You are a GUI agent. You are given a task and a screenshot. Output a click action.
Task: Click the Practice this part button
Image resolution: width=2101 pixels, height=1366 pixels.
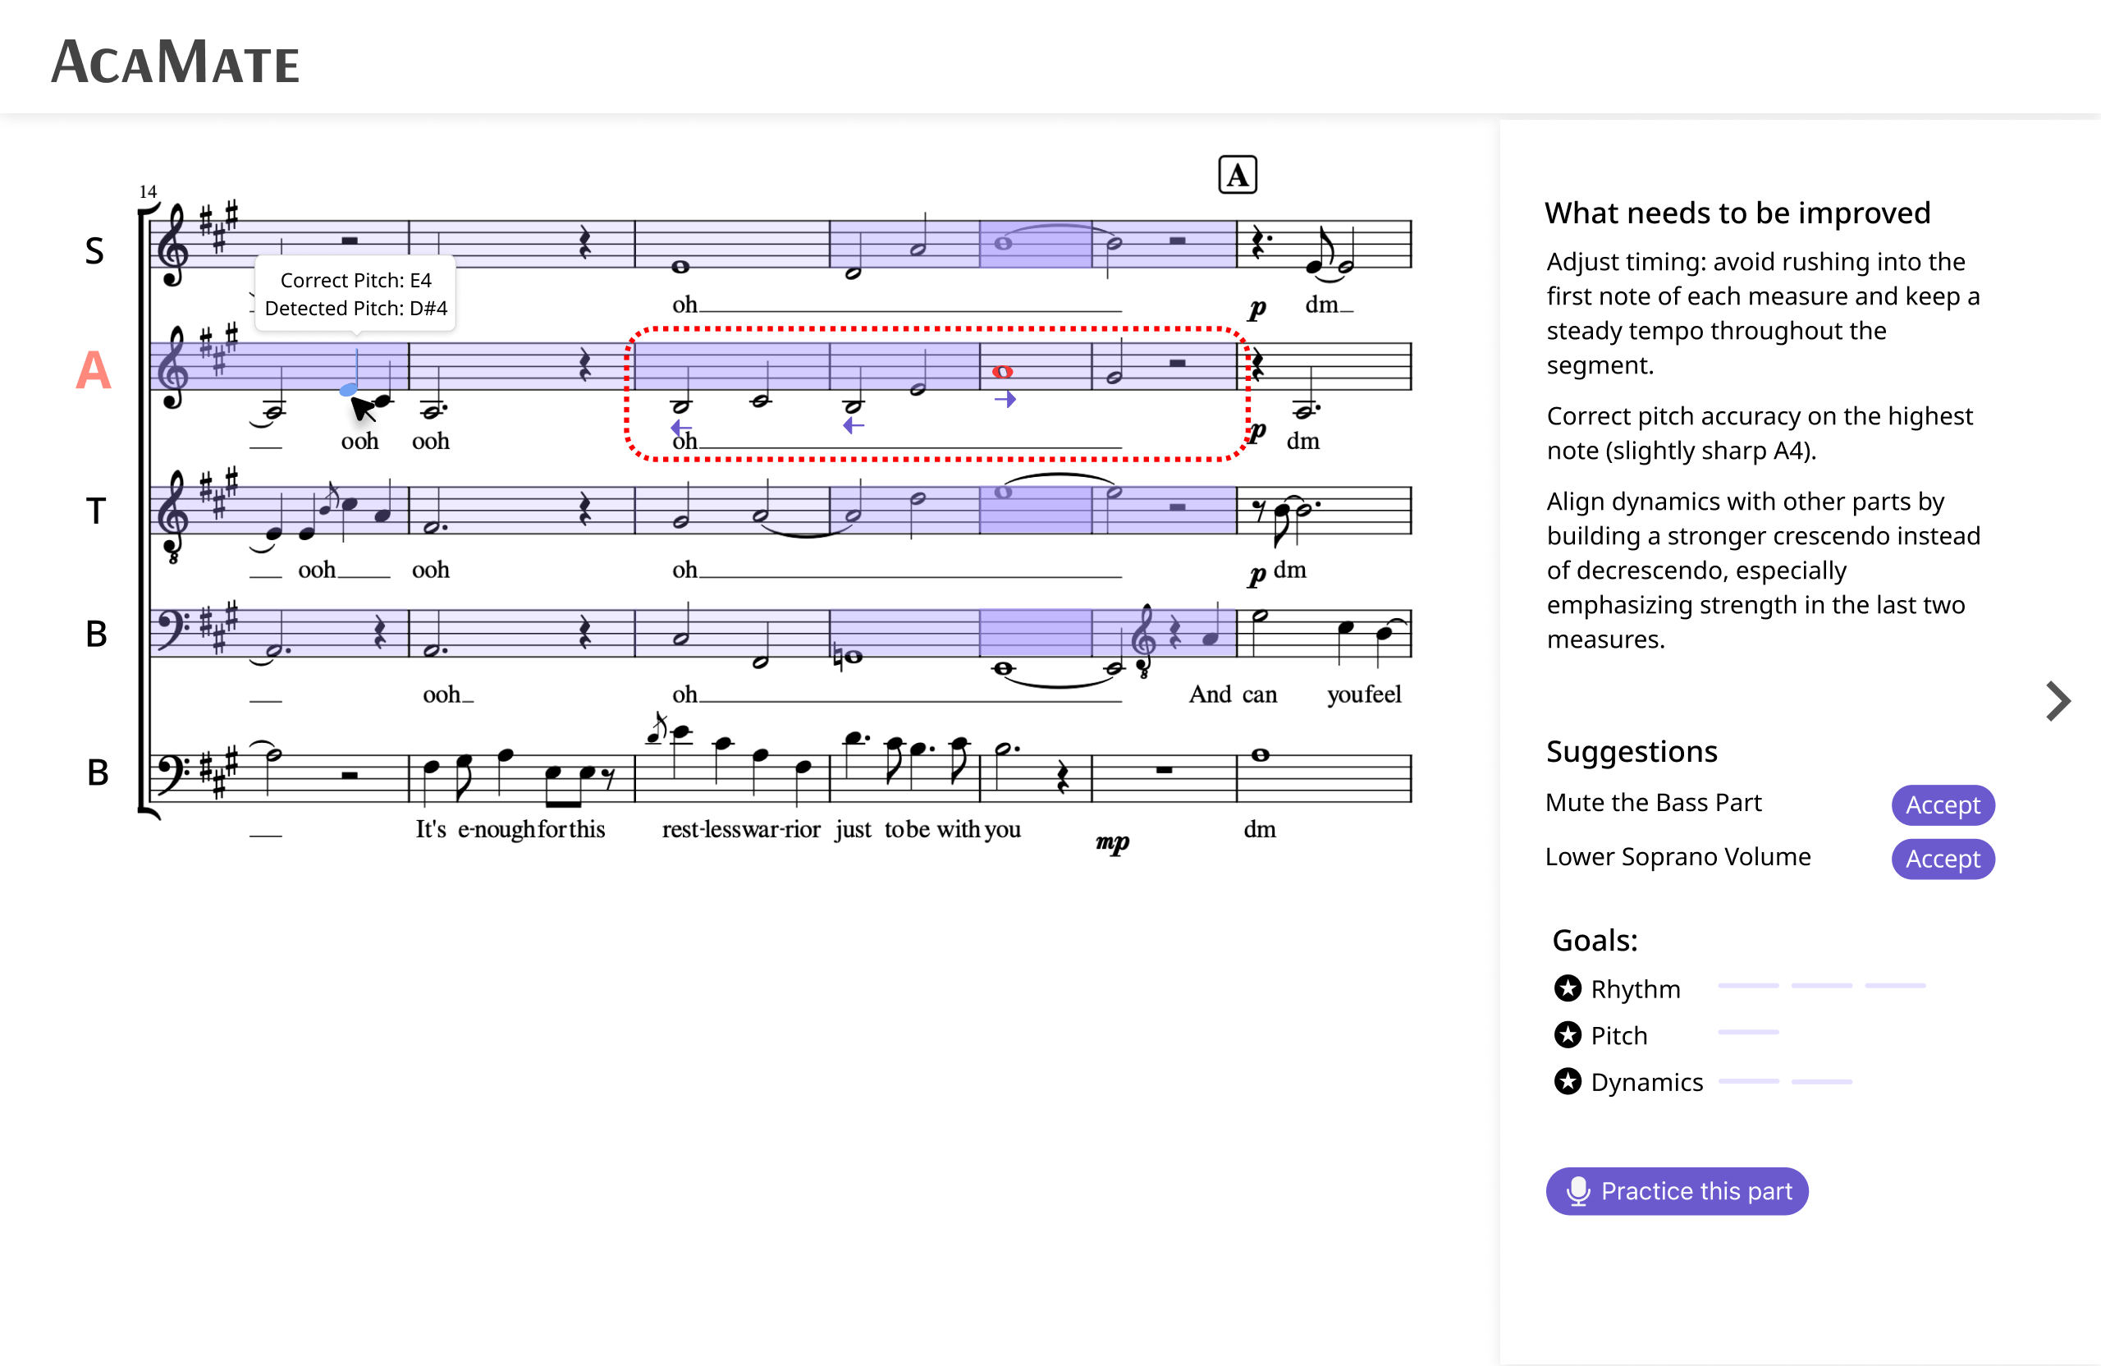(x=1677, y=1191)
